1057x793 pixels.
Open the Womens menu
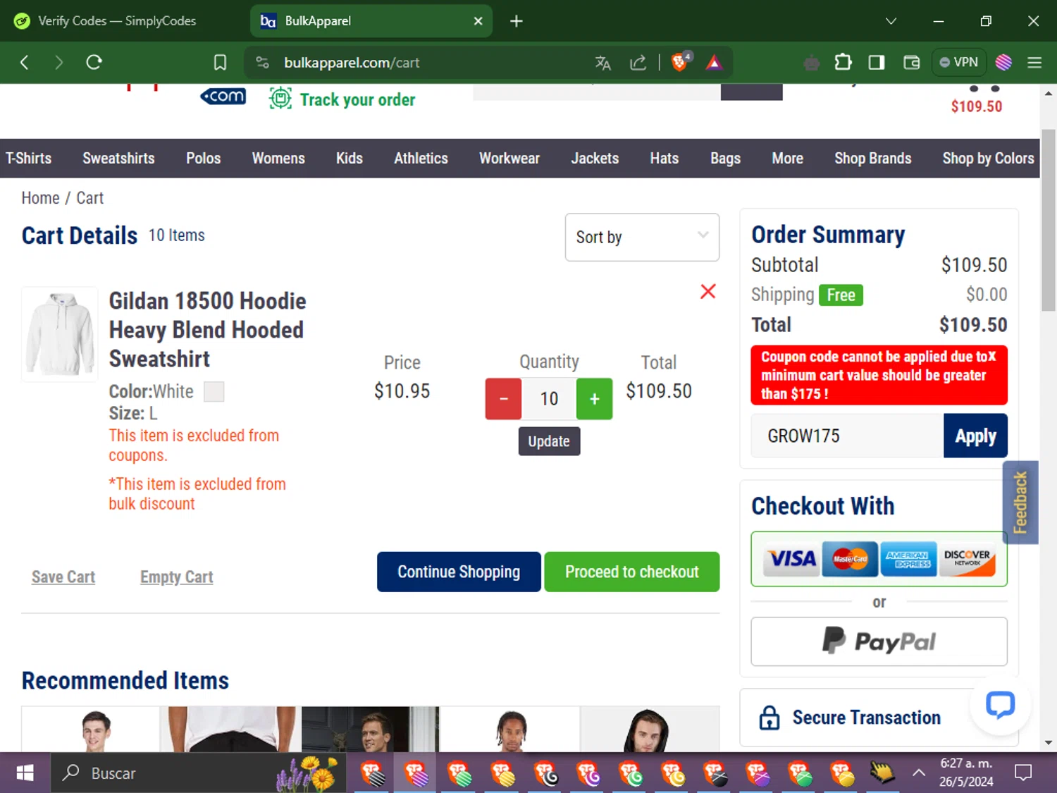point(278,158)
